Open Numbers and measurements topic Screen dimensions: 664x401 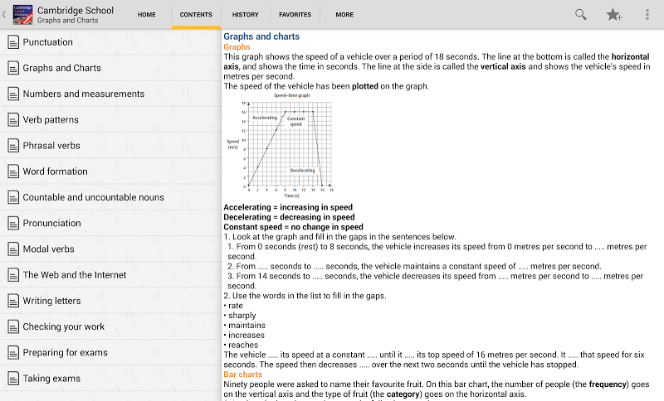[x=84, y=94]
